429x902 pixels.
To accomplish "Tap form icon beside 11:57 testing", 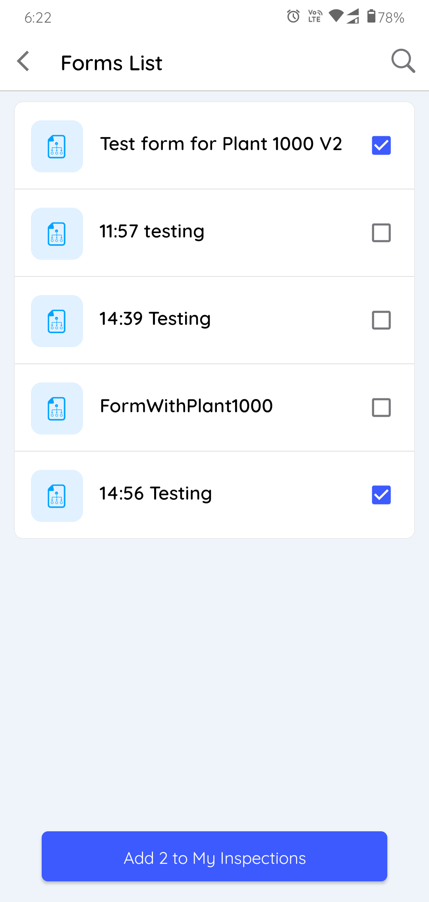I will 57,234.
